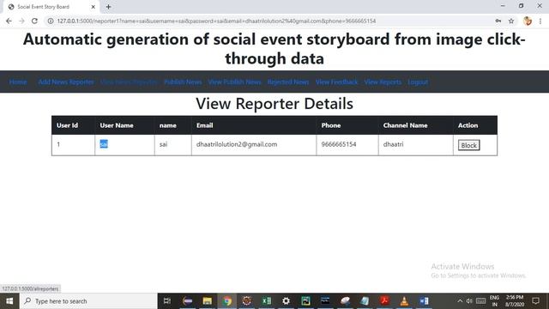
Task: Go back using the browser back arrow
Action: click(x=9, y=21)
